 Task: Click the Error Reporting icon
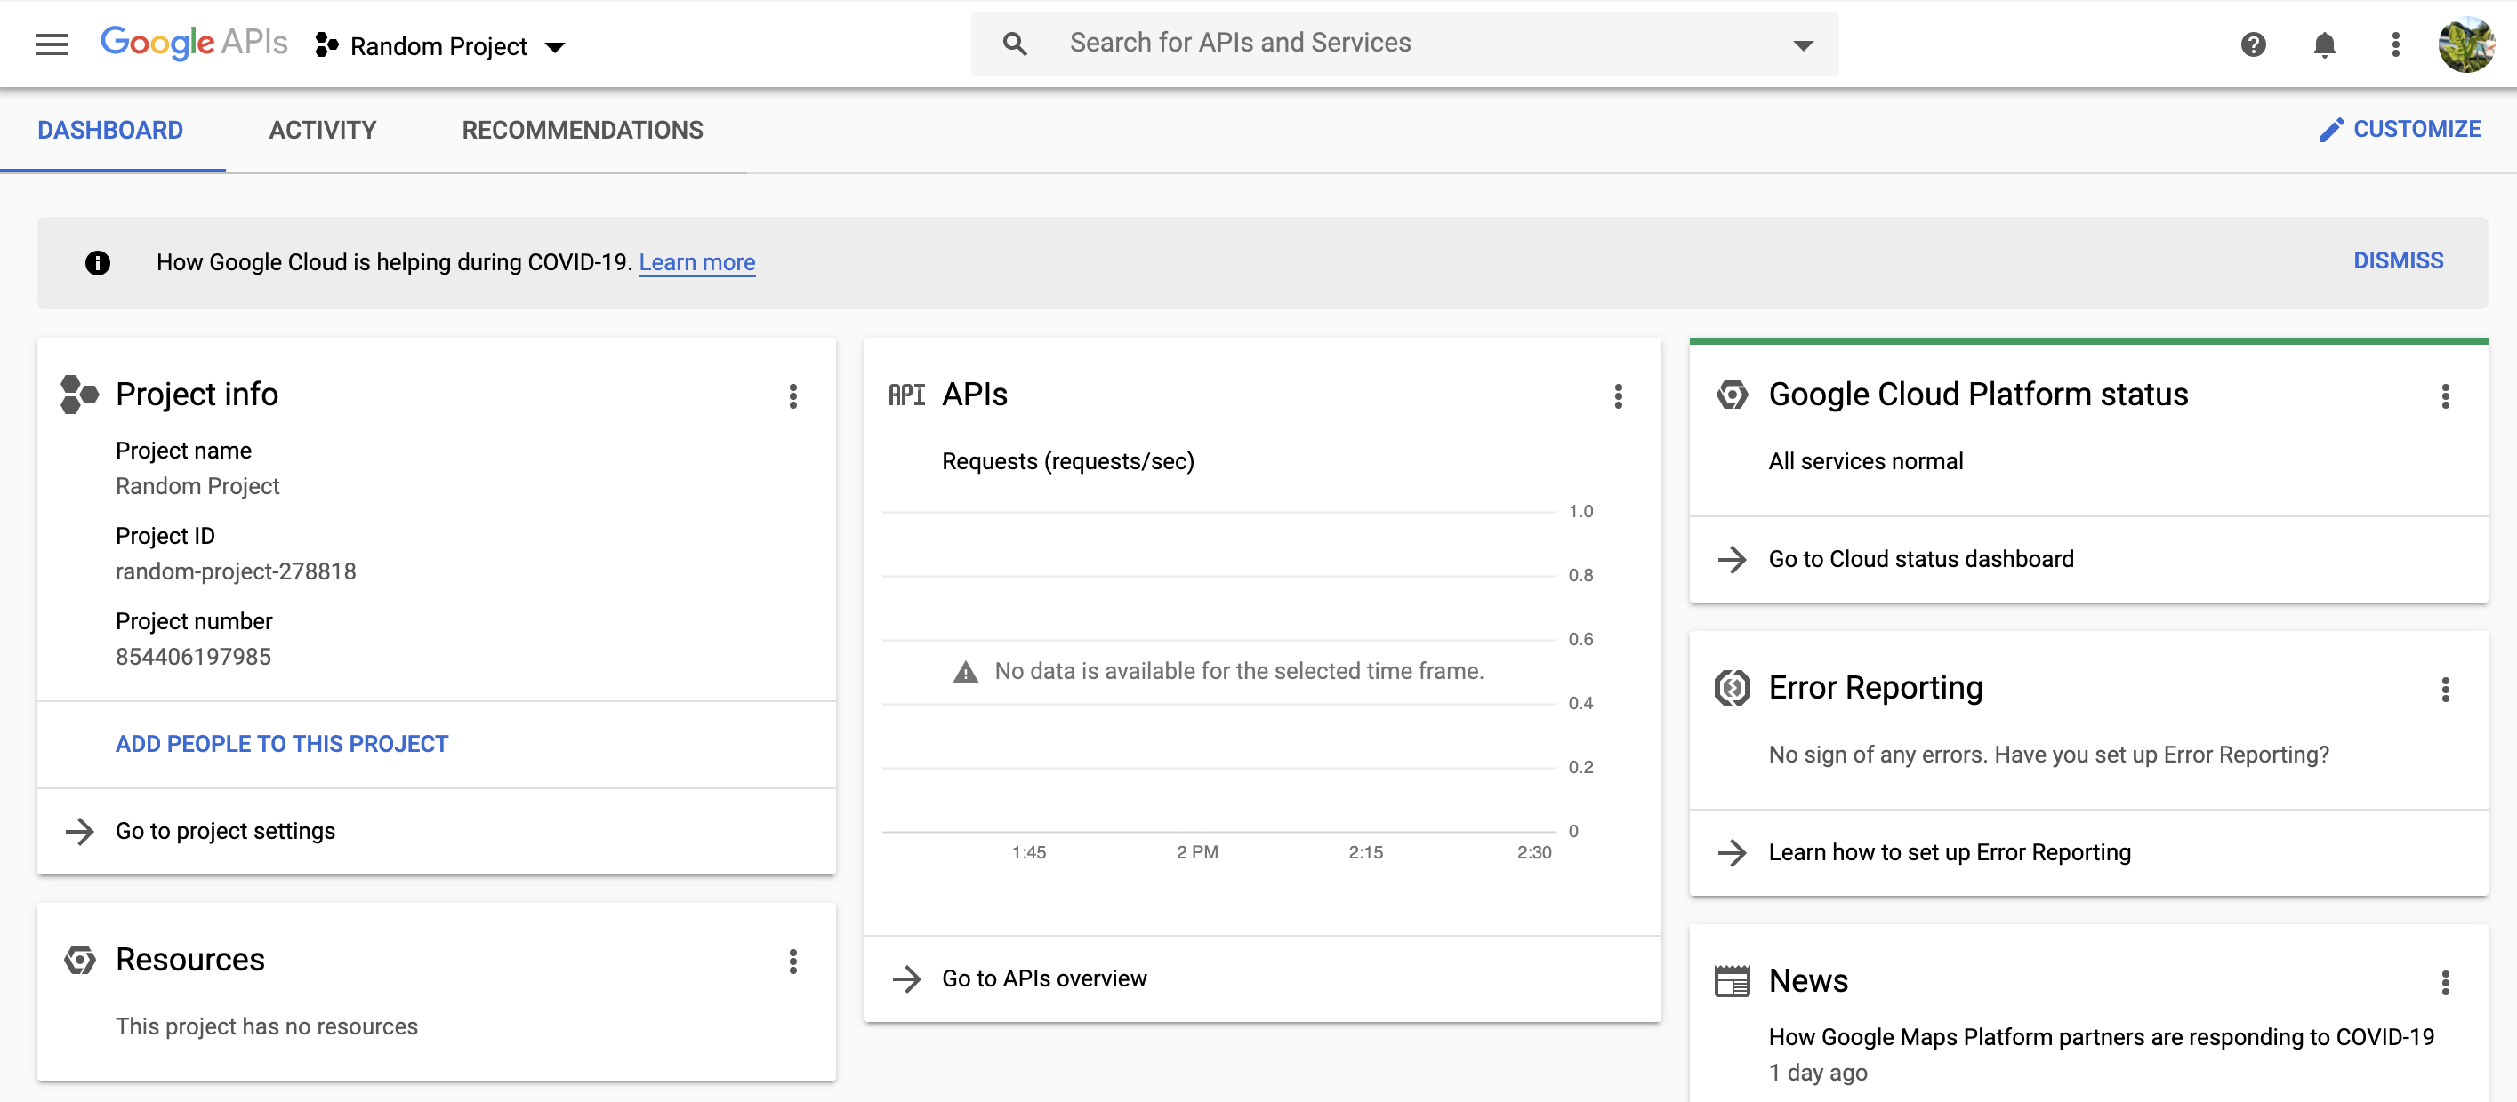coord(1732,688)
